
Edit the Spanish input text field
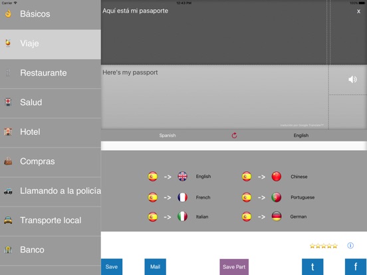tap(214, 33)
